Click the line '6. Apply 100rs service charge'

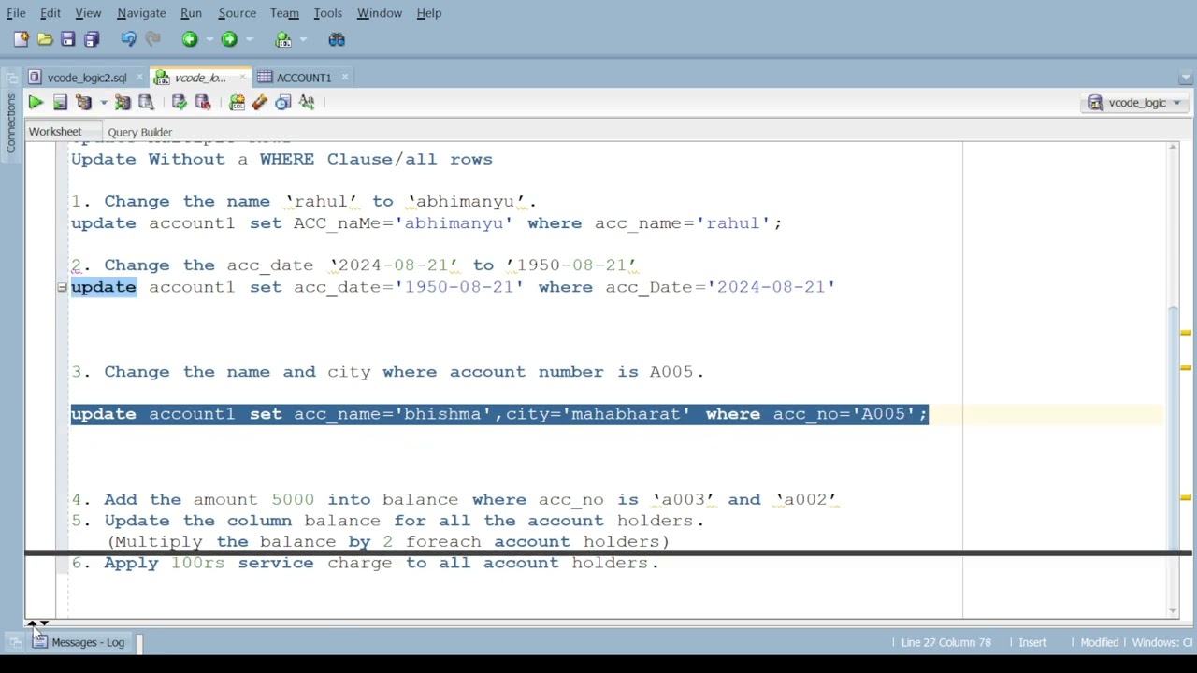(366, 563)
